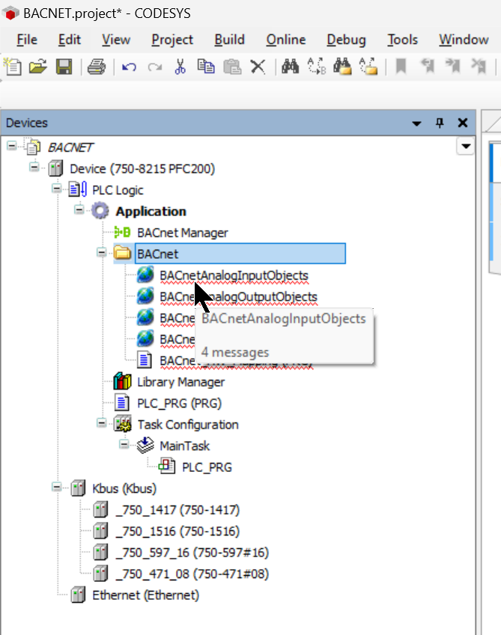The image size is (501, 635).
Task: Click the BACnet folder name field
Action: coord(240,254)
